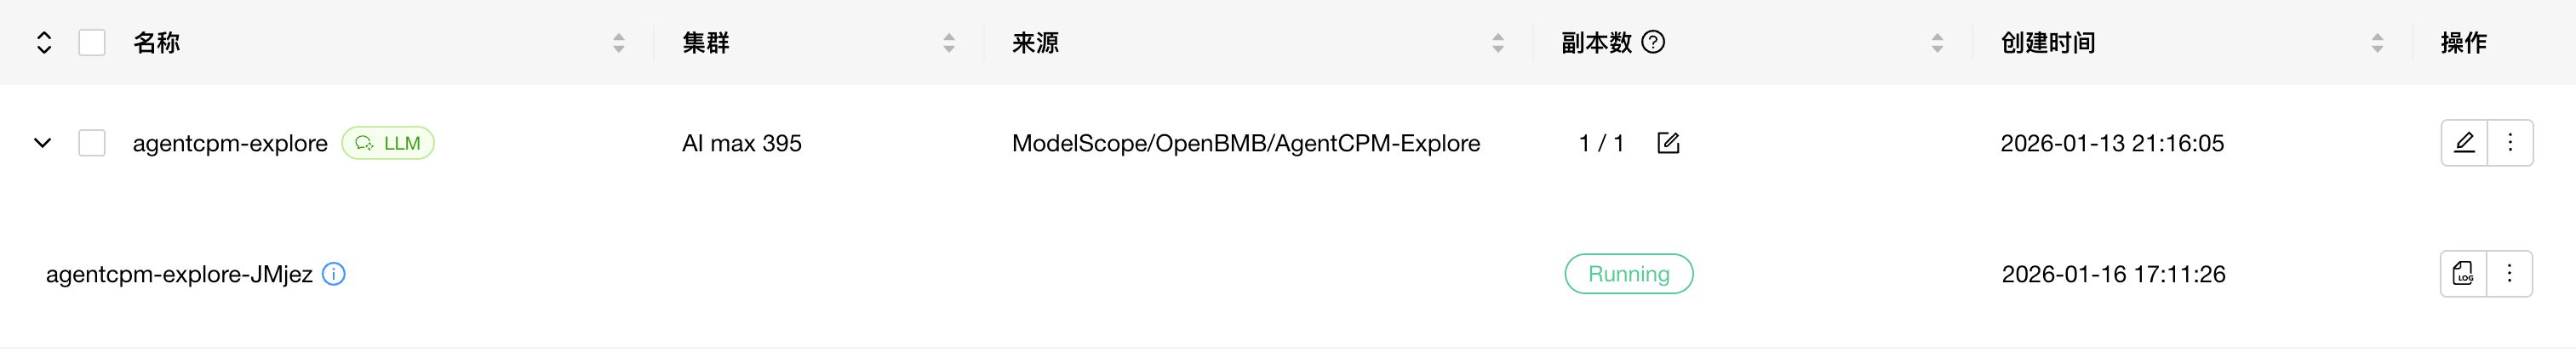Image resolution: width=2576 pixels, height=352 pixels.
Task: Collapse the agentcpm-explore row chevron
Action: (x=42, y=143)
